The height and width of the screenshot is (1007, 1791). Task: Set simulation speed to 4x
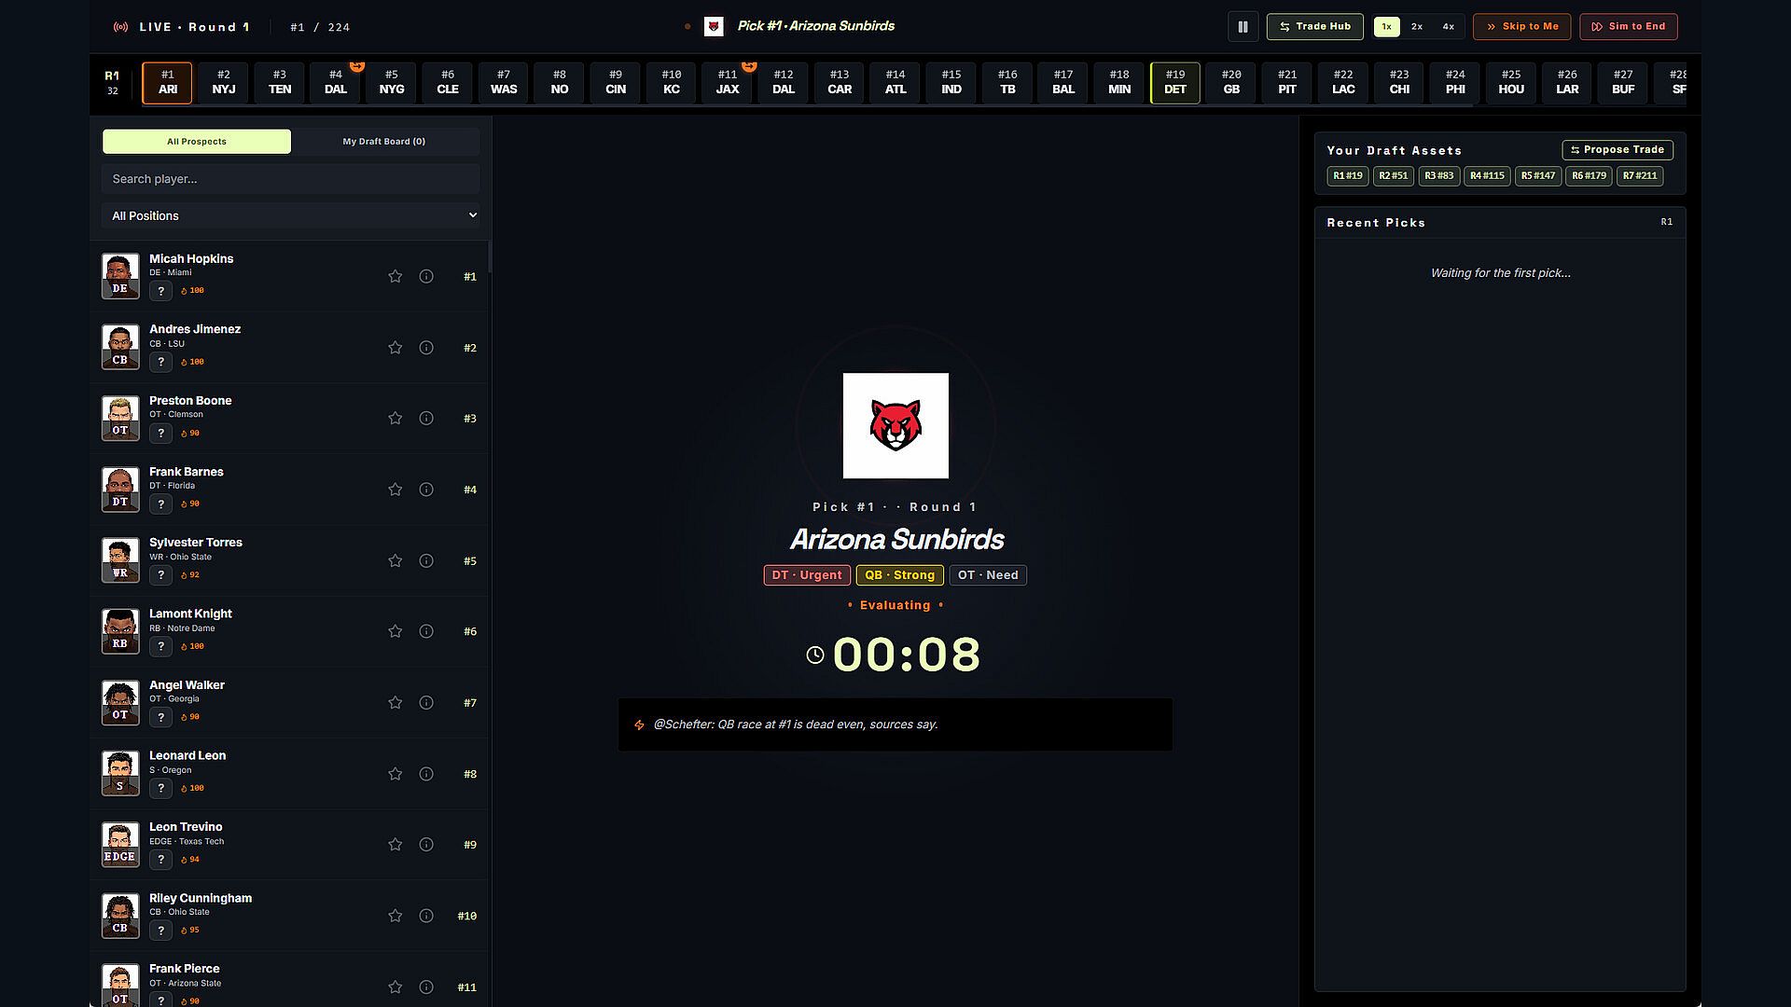pos(1448,27)
